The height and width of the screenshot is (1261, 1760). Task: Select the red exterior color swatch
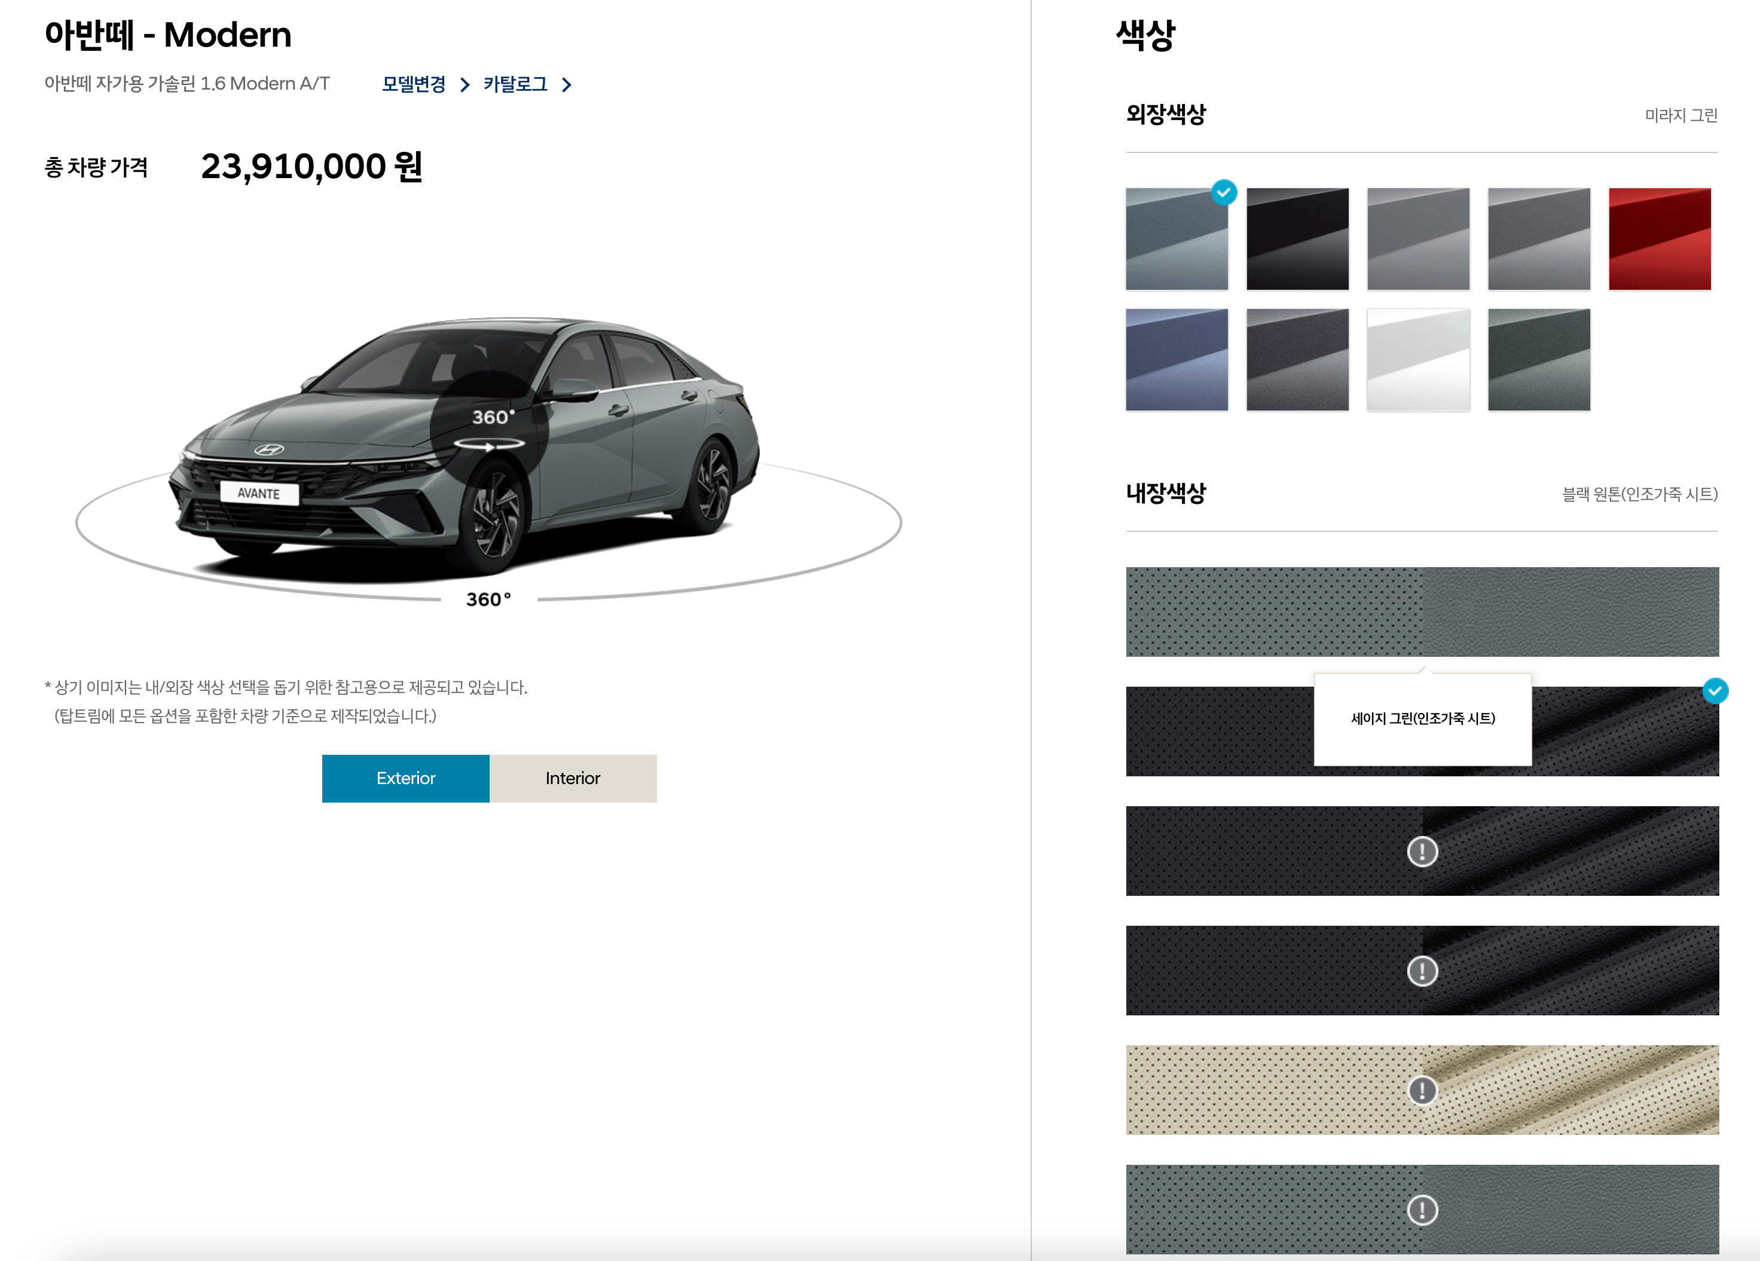(x=1659, y=239)
